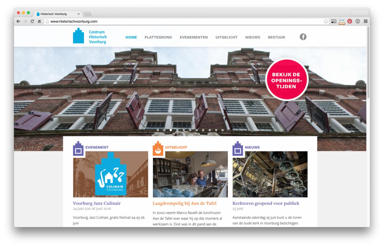384x247 pixels.
Task: Open the Facebook page icon
Action: tap(303, 37)
